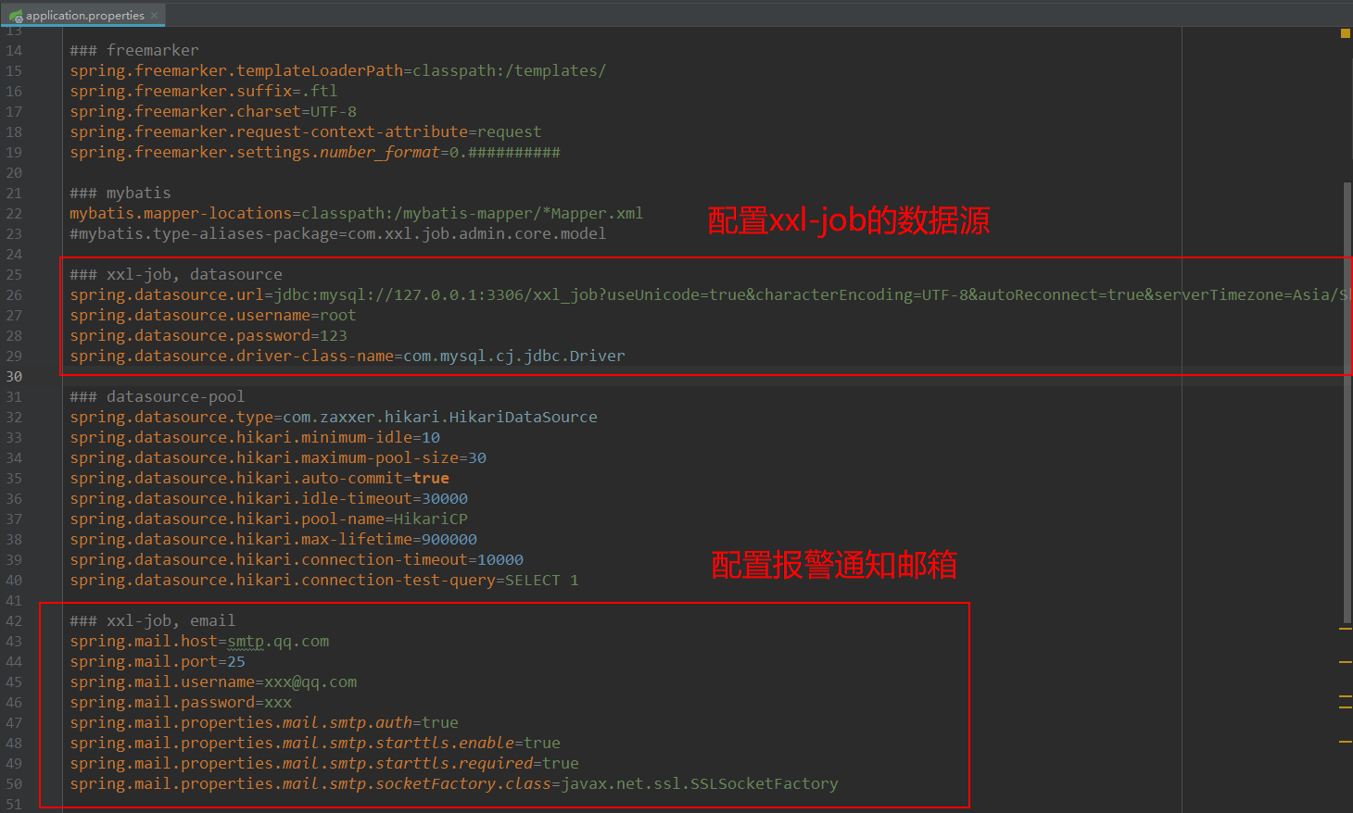This screenshot has height=813, width=1353.
Task: Click the connection-test-query=SELECT 1 line
Action: coord(324,580)
